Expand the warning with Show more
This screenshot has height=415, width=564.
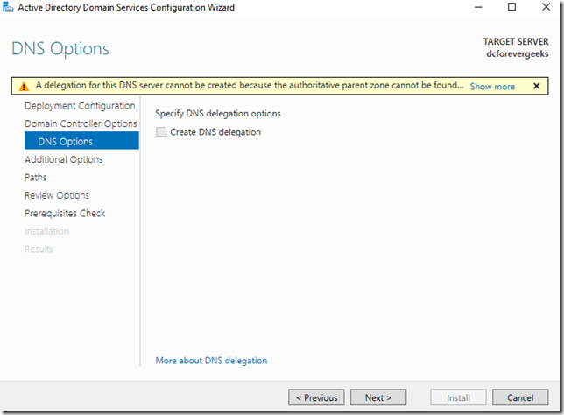(x=492, y=87)
